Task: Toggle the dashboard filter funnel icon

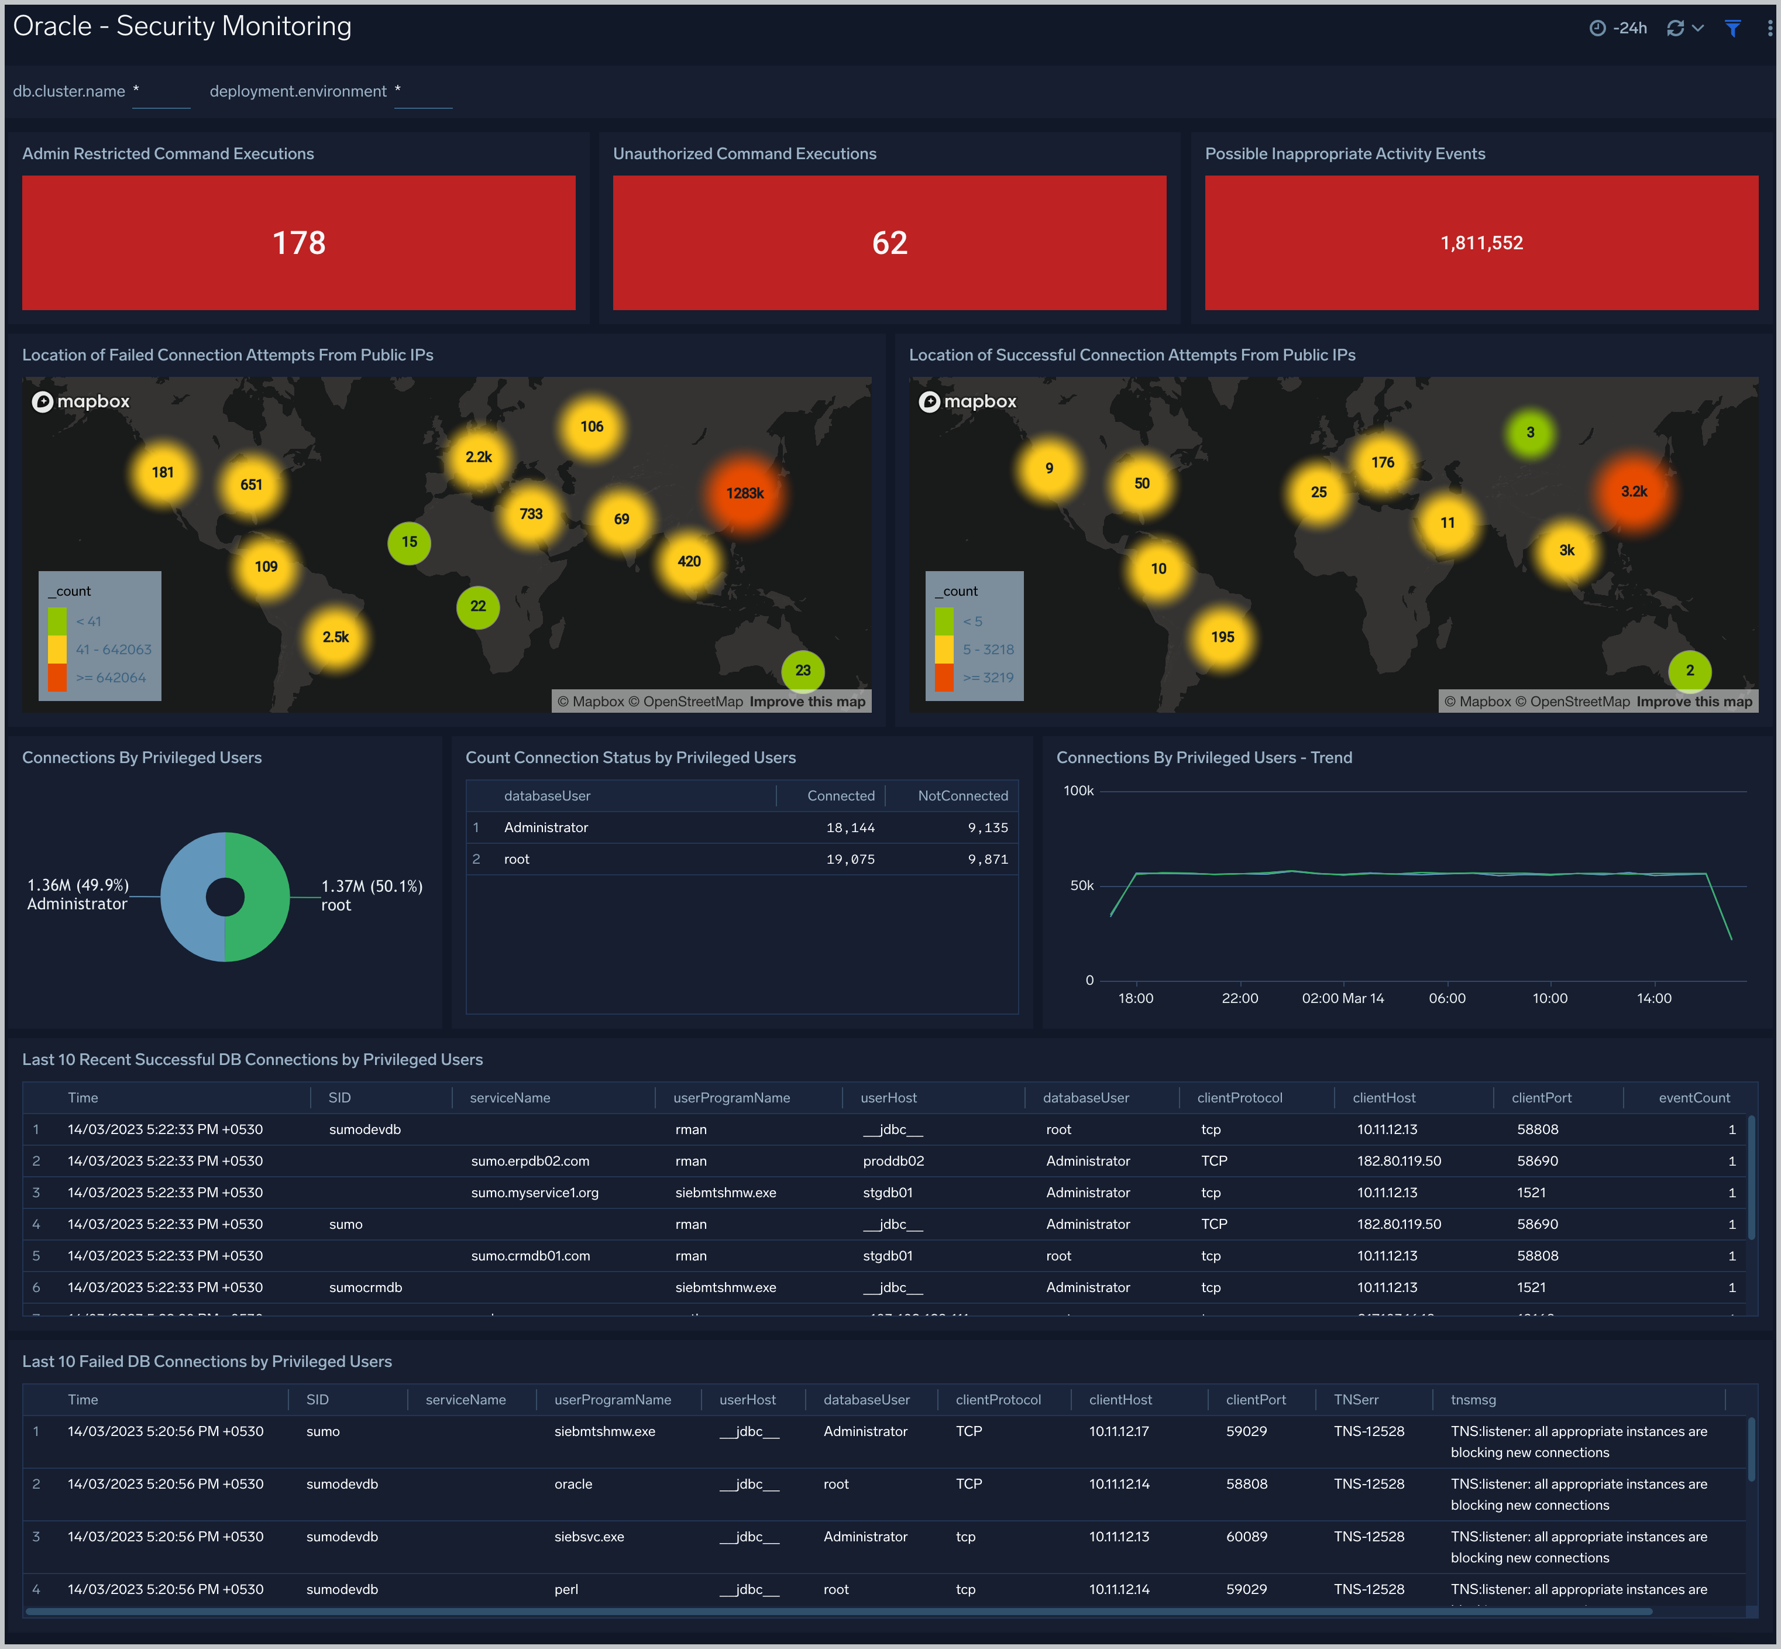Action: [1733, 29]
